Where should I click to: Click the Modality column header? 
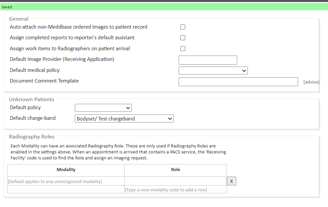66,170
